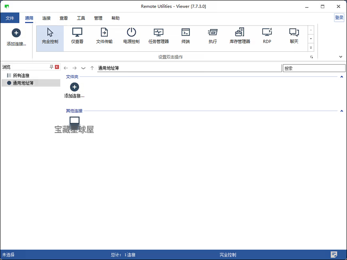Image resolution: width=347 pixels, height=260 pixels.
Task: Open the navigation history dropdown chevron
Action: 83,68
